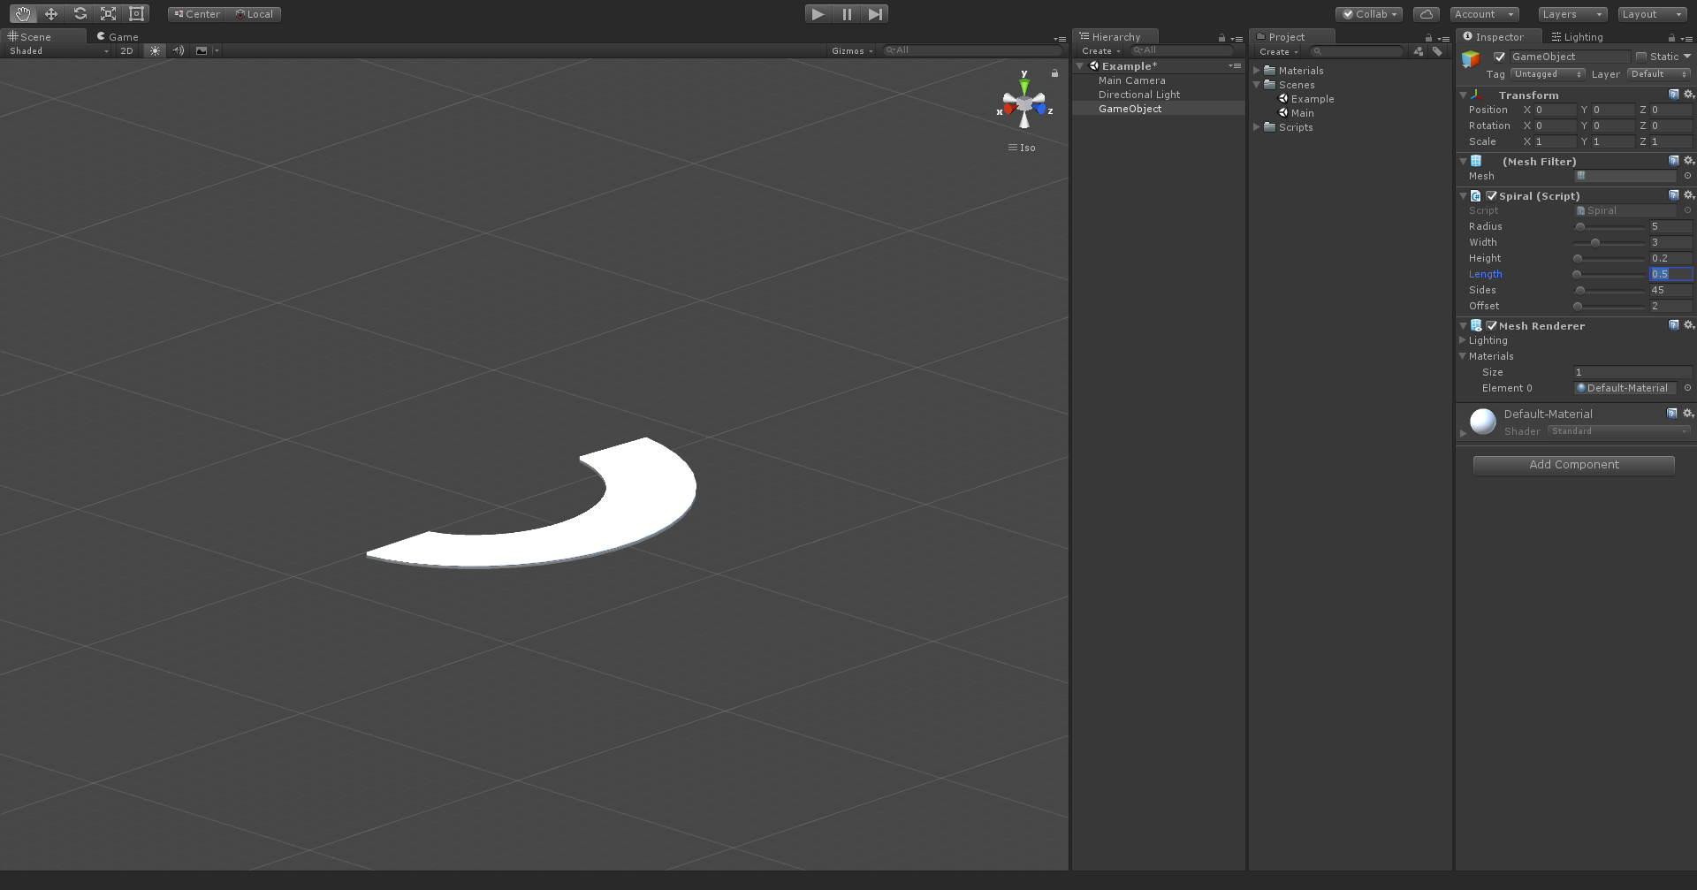Open the scene effects image icon

[202, 51]
